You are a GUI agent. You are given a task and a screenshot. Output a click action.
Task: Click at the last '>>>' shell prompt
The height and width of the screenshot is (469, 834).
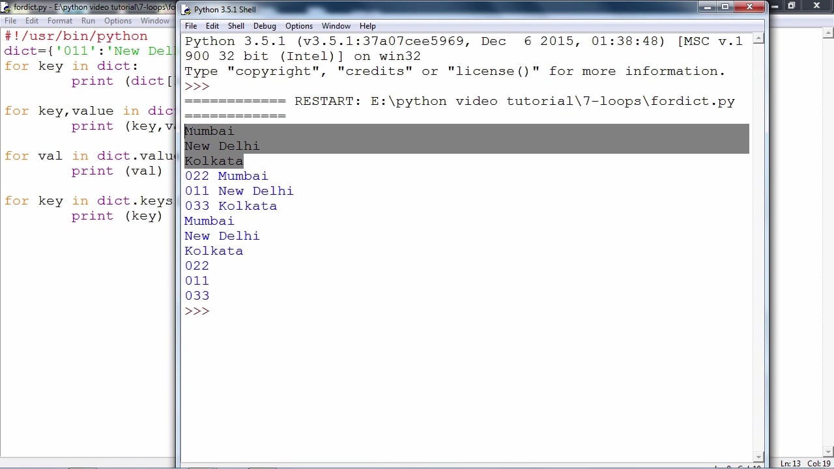(x=197, y=311)
